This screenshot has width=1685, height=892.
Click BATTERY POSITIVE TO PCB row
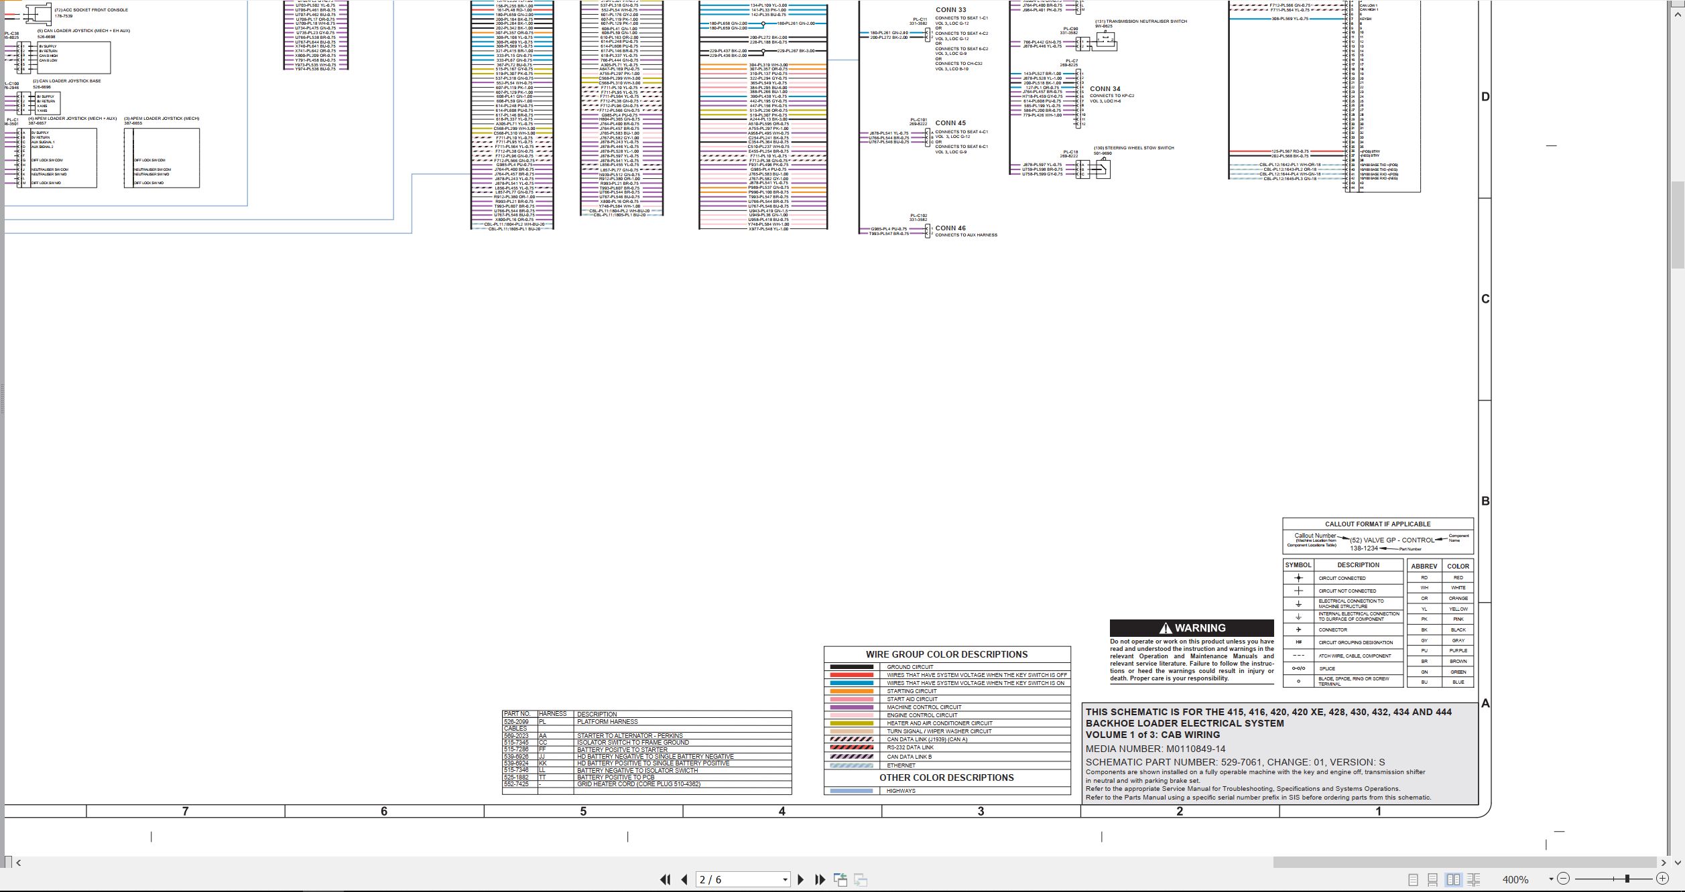647,777
